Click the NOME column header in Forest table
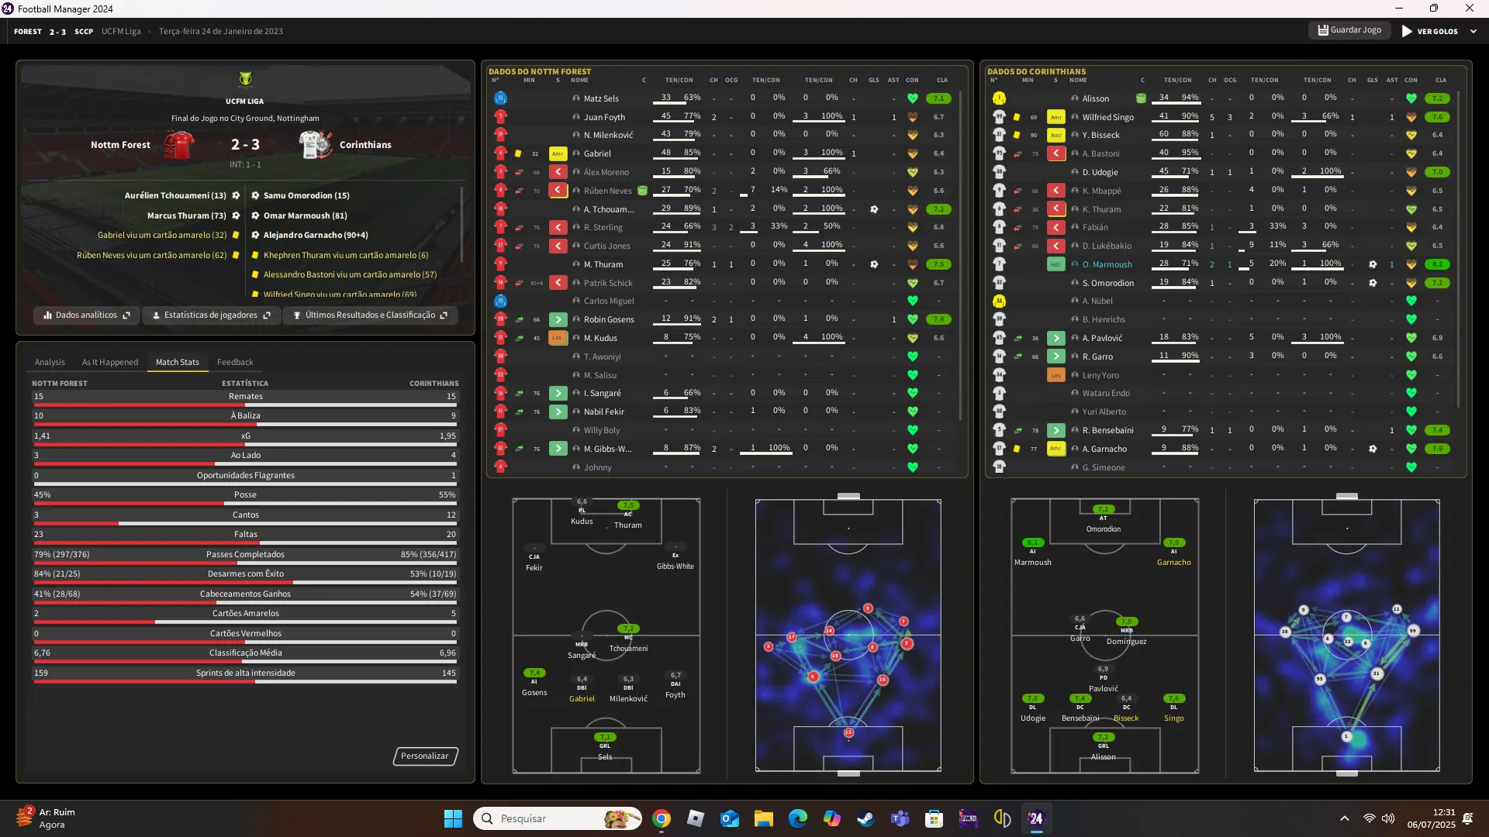 click(x=579, y=80)
